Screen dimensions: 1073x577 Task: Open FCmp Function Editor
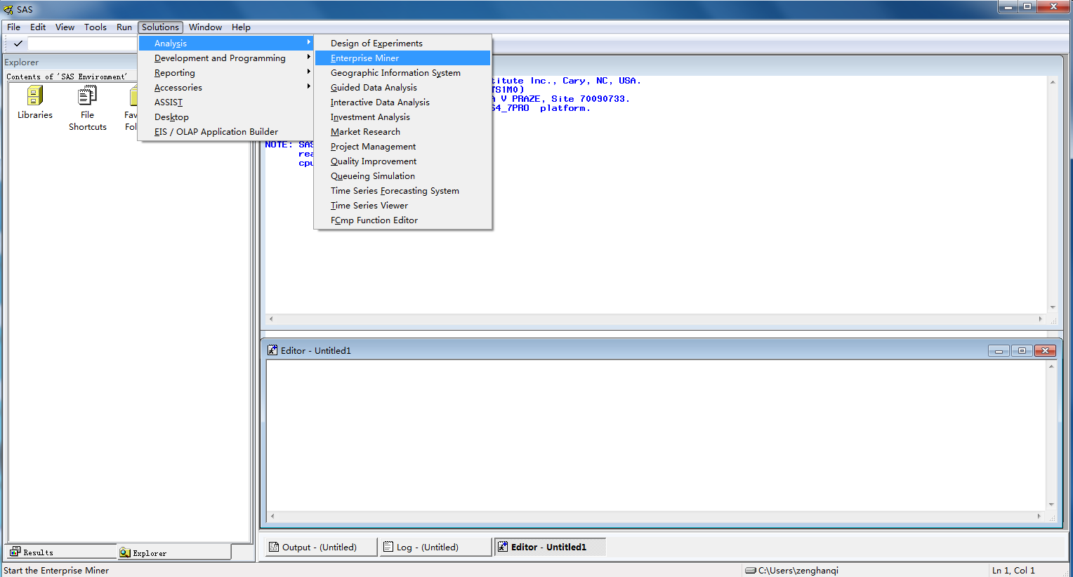403,220
